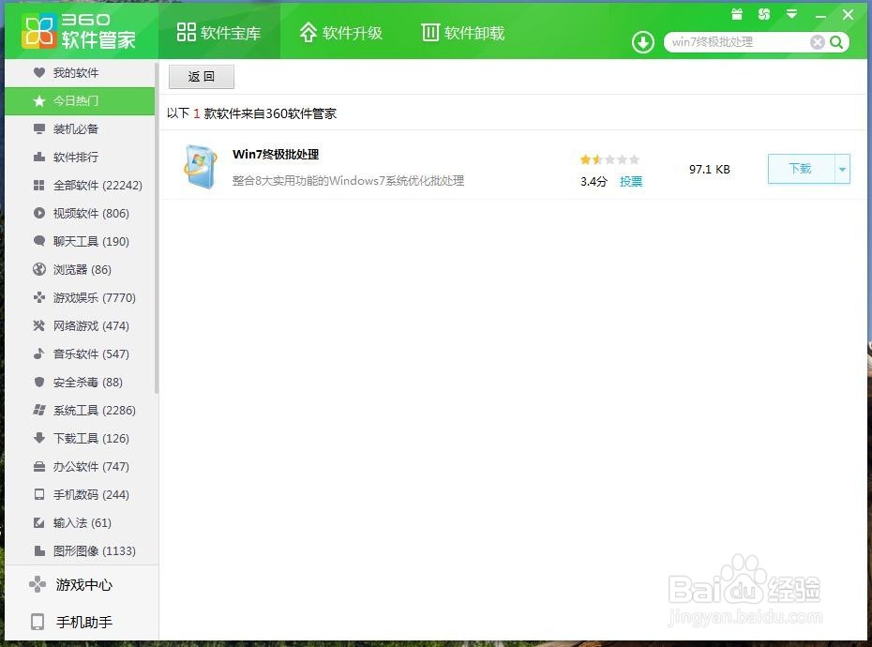The image size is (872, 647).
Task: Open 手机助手 at sidebar bottom
Action: point(80,622)
